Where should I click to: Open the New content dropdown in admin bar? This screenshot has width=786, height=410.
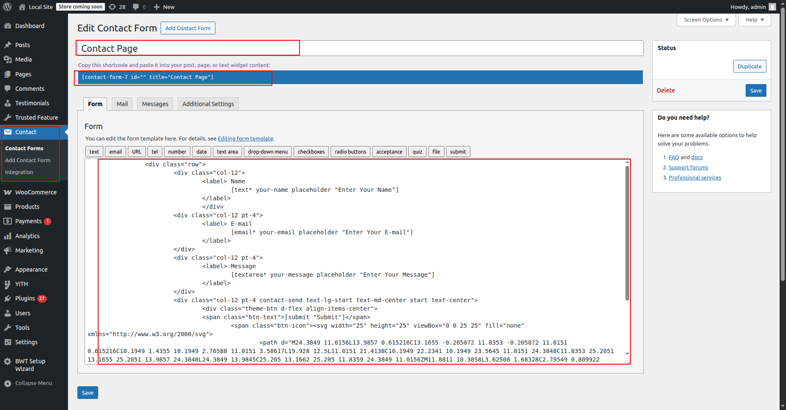click(164, 7)
